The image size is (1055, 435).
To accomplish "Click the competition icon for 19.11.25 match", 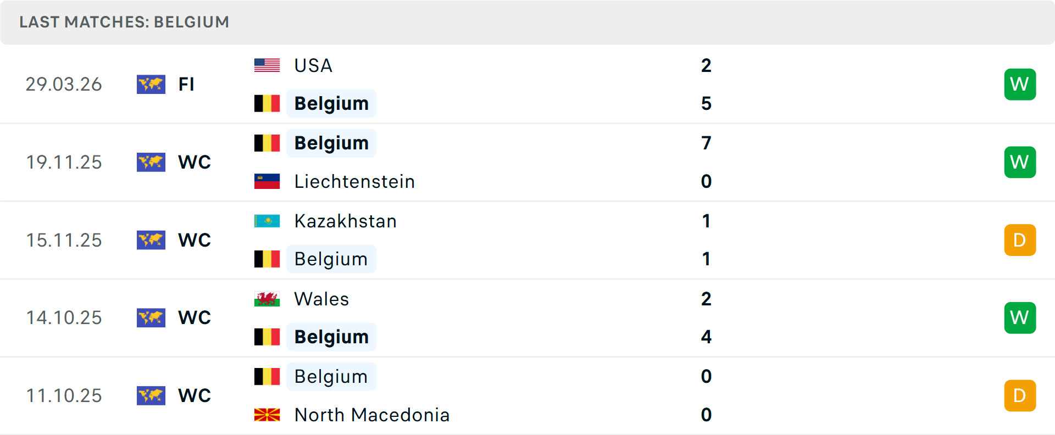I will [151, 162].
